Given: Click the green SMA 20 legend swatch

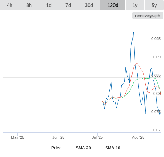Looking at the screenshot, I should pos(71,148).
